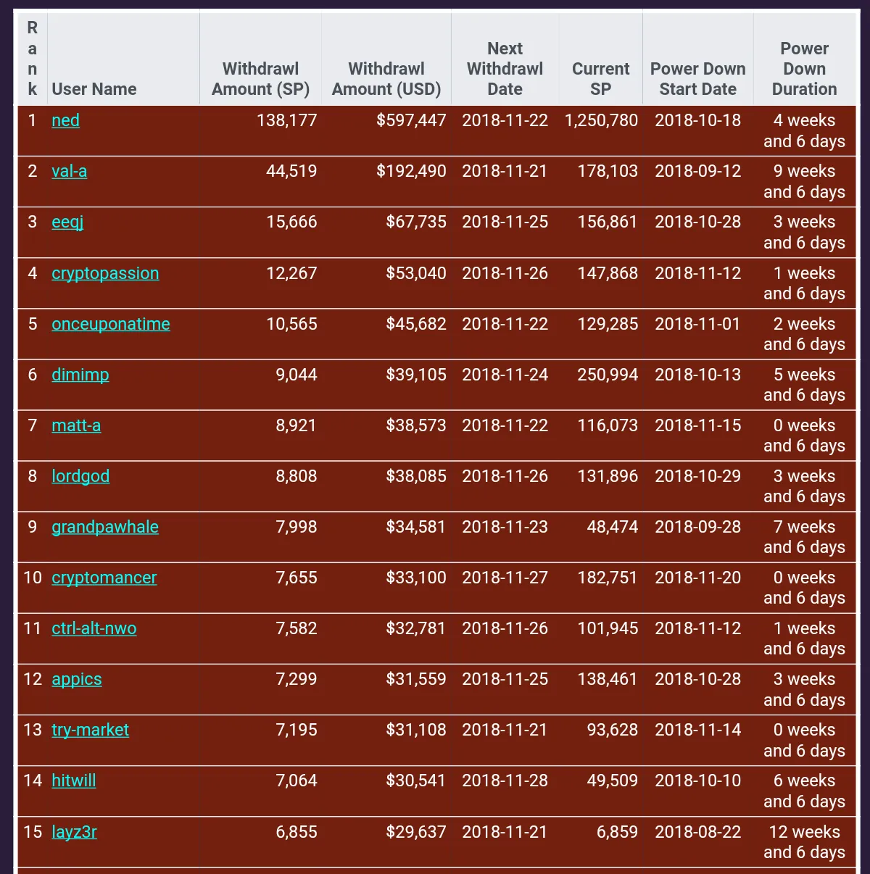Click the $29,637 USD amount
The image size is (870, 874).
click(x=416, y=833)
